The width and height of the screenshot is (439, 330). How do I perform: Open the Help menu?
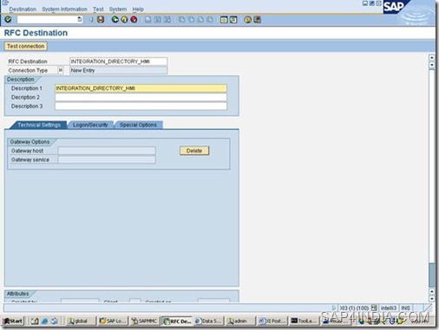(x=138, y=10)
